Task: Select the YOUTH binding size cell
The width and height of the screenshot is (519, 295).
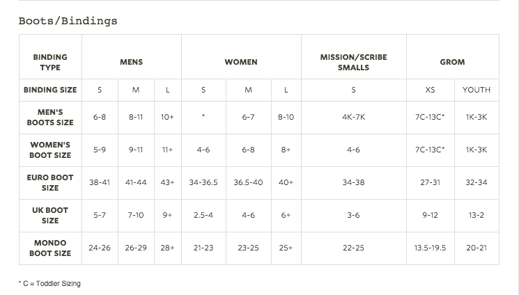Action: pos(477,90)
